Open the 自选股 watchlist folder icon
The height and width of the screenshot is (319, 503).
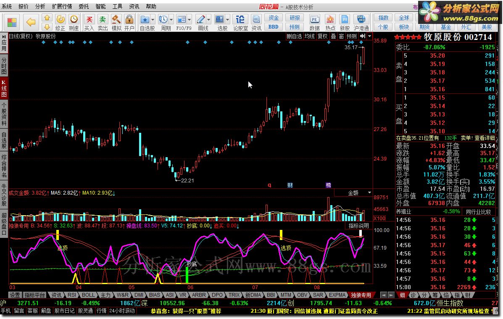(145, 20)
